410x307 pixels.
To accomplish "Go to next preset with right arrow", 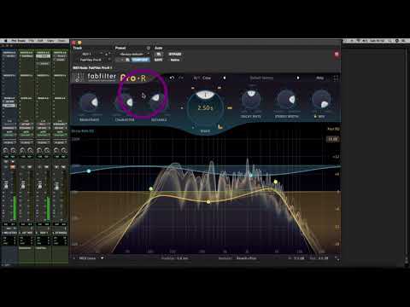I will [298, 78].
